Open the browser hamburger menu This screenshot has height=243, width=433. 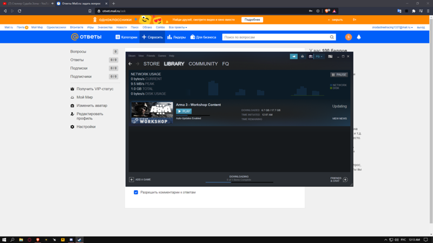(428, 11)
